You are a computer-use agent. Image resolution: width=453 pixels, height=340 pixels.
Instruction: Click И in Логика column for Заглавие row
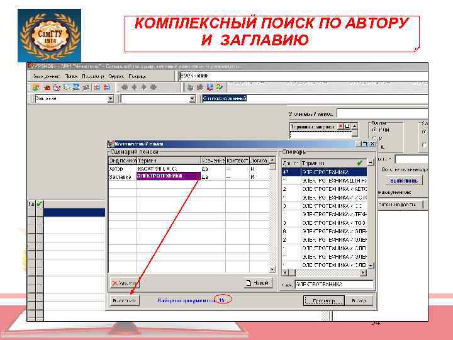(253, 176)
